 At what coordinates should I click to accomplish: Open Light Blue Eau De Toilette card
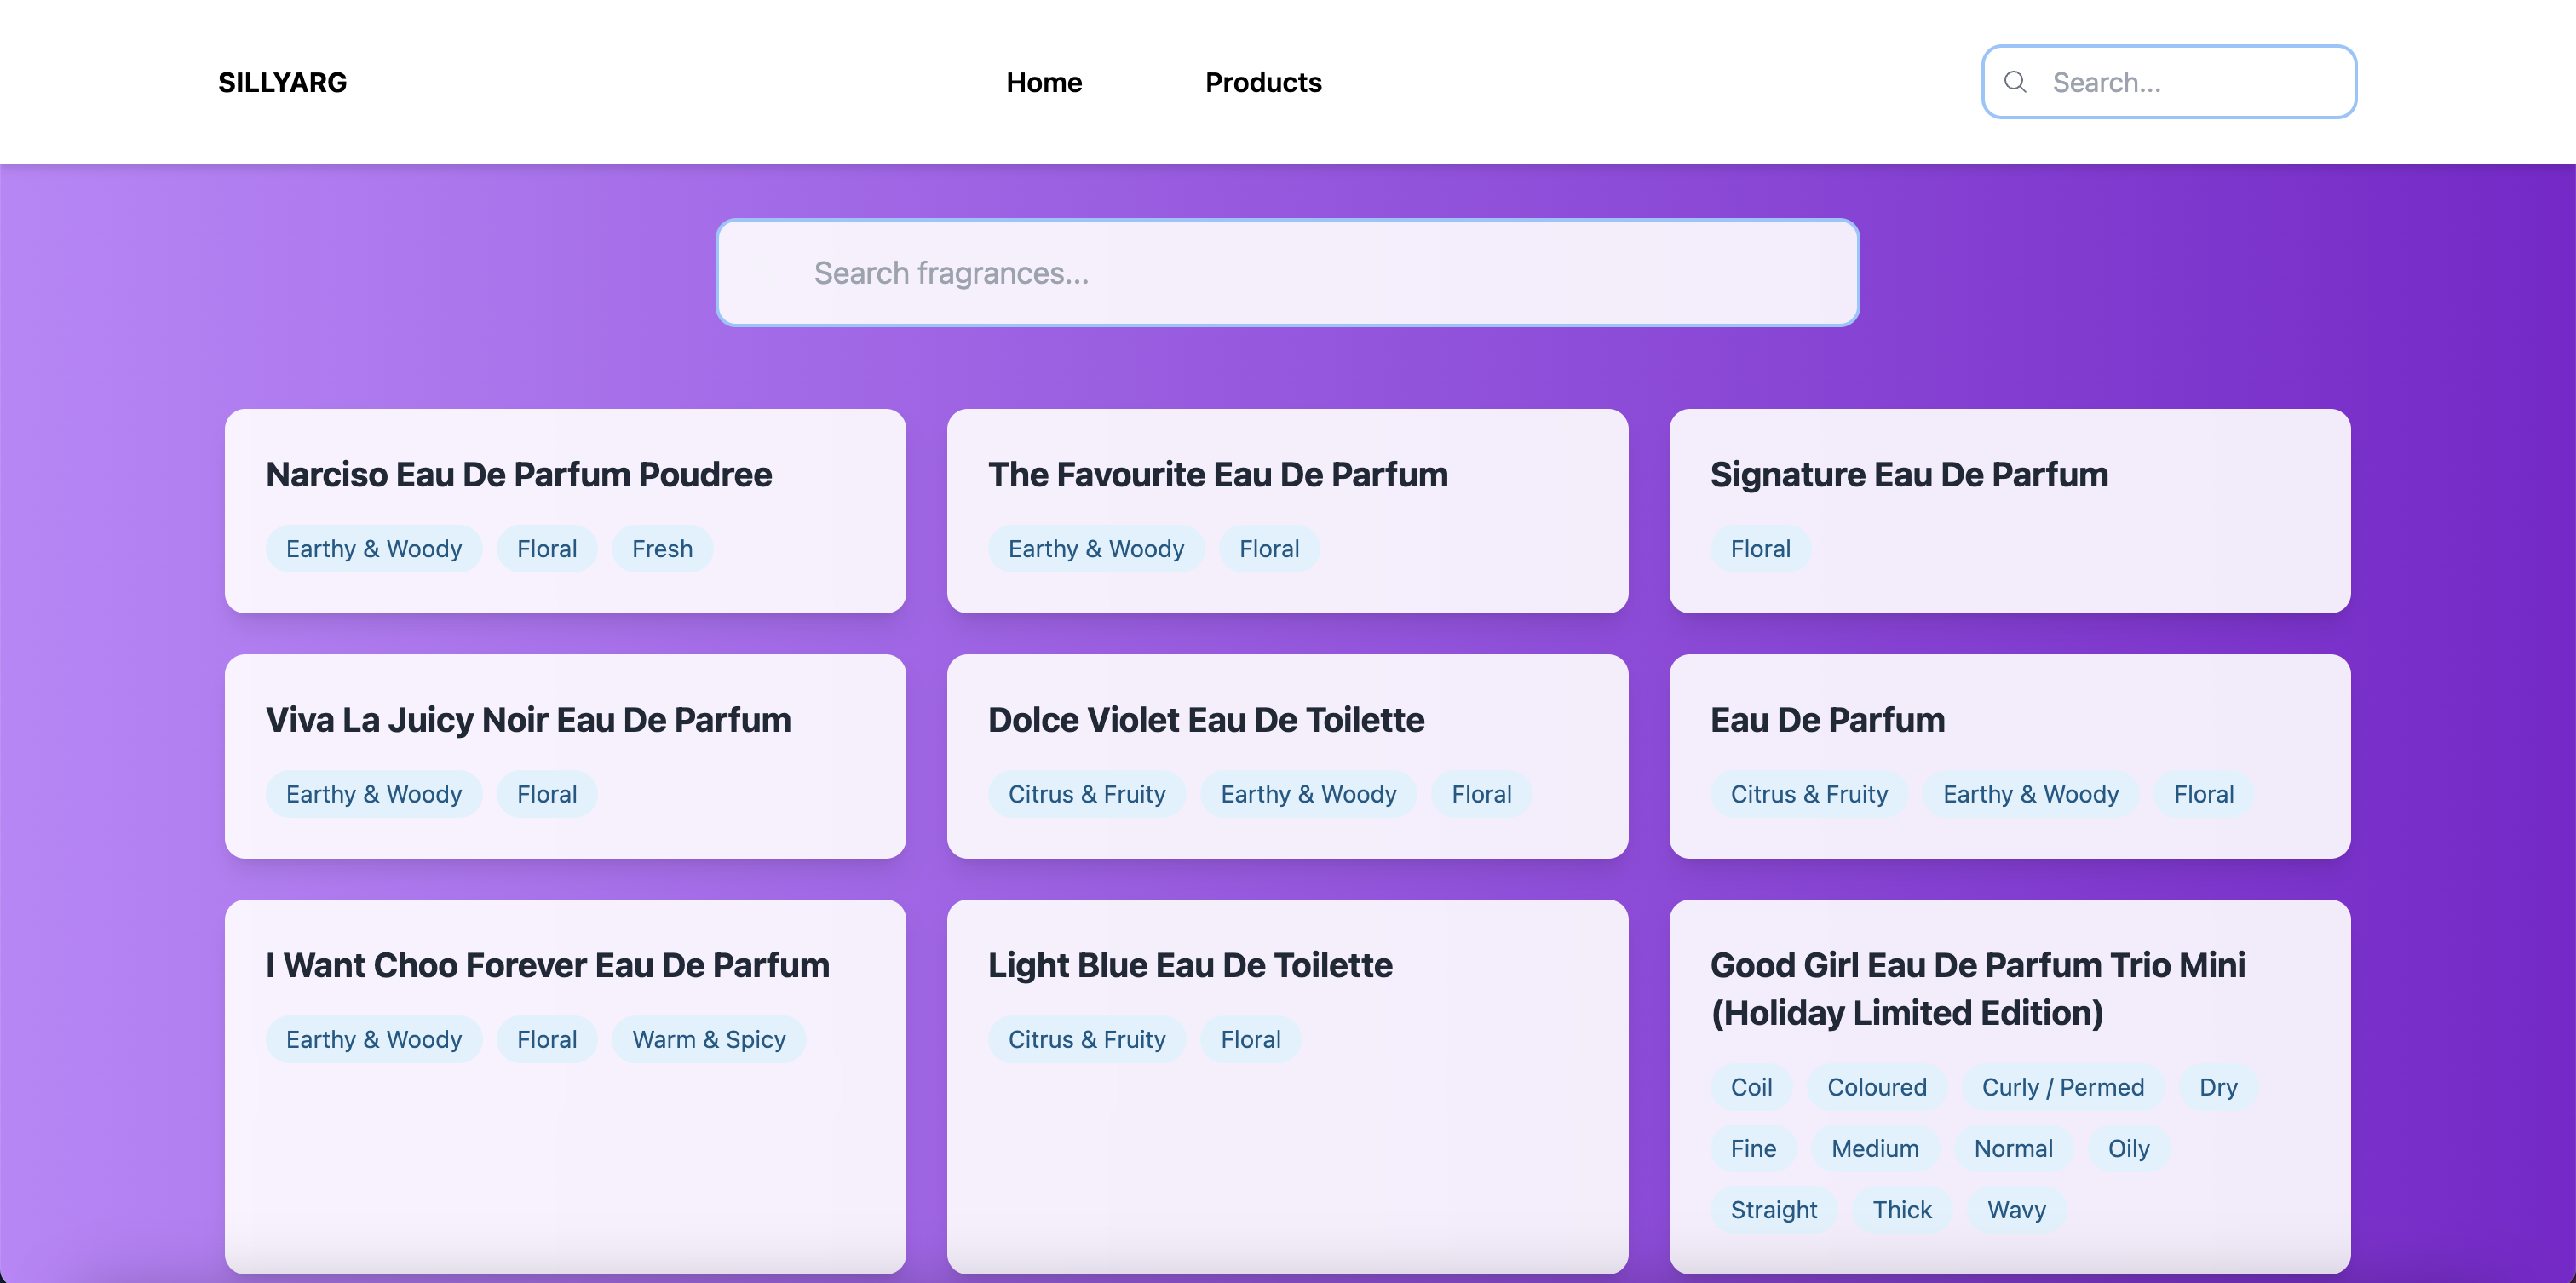coord(1287,1086)
